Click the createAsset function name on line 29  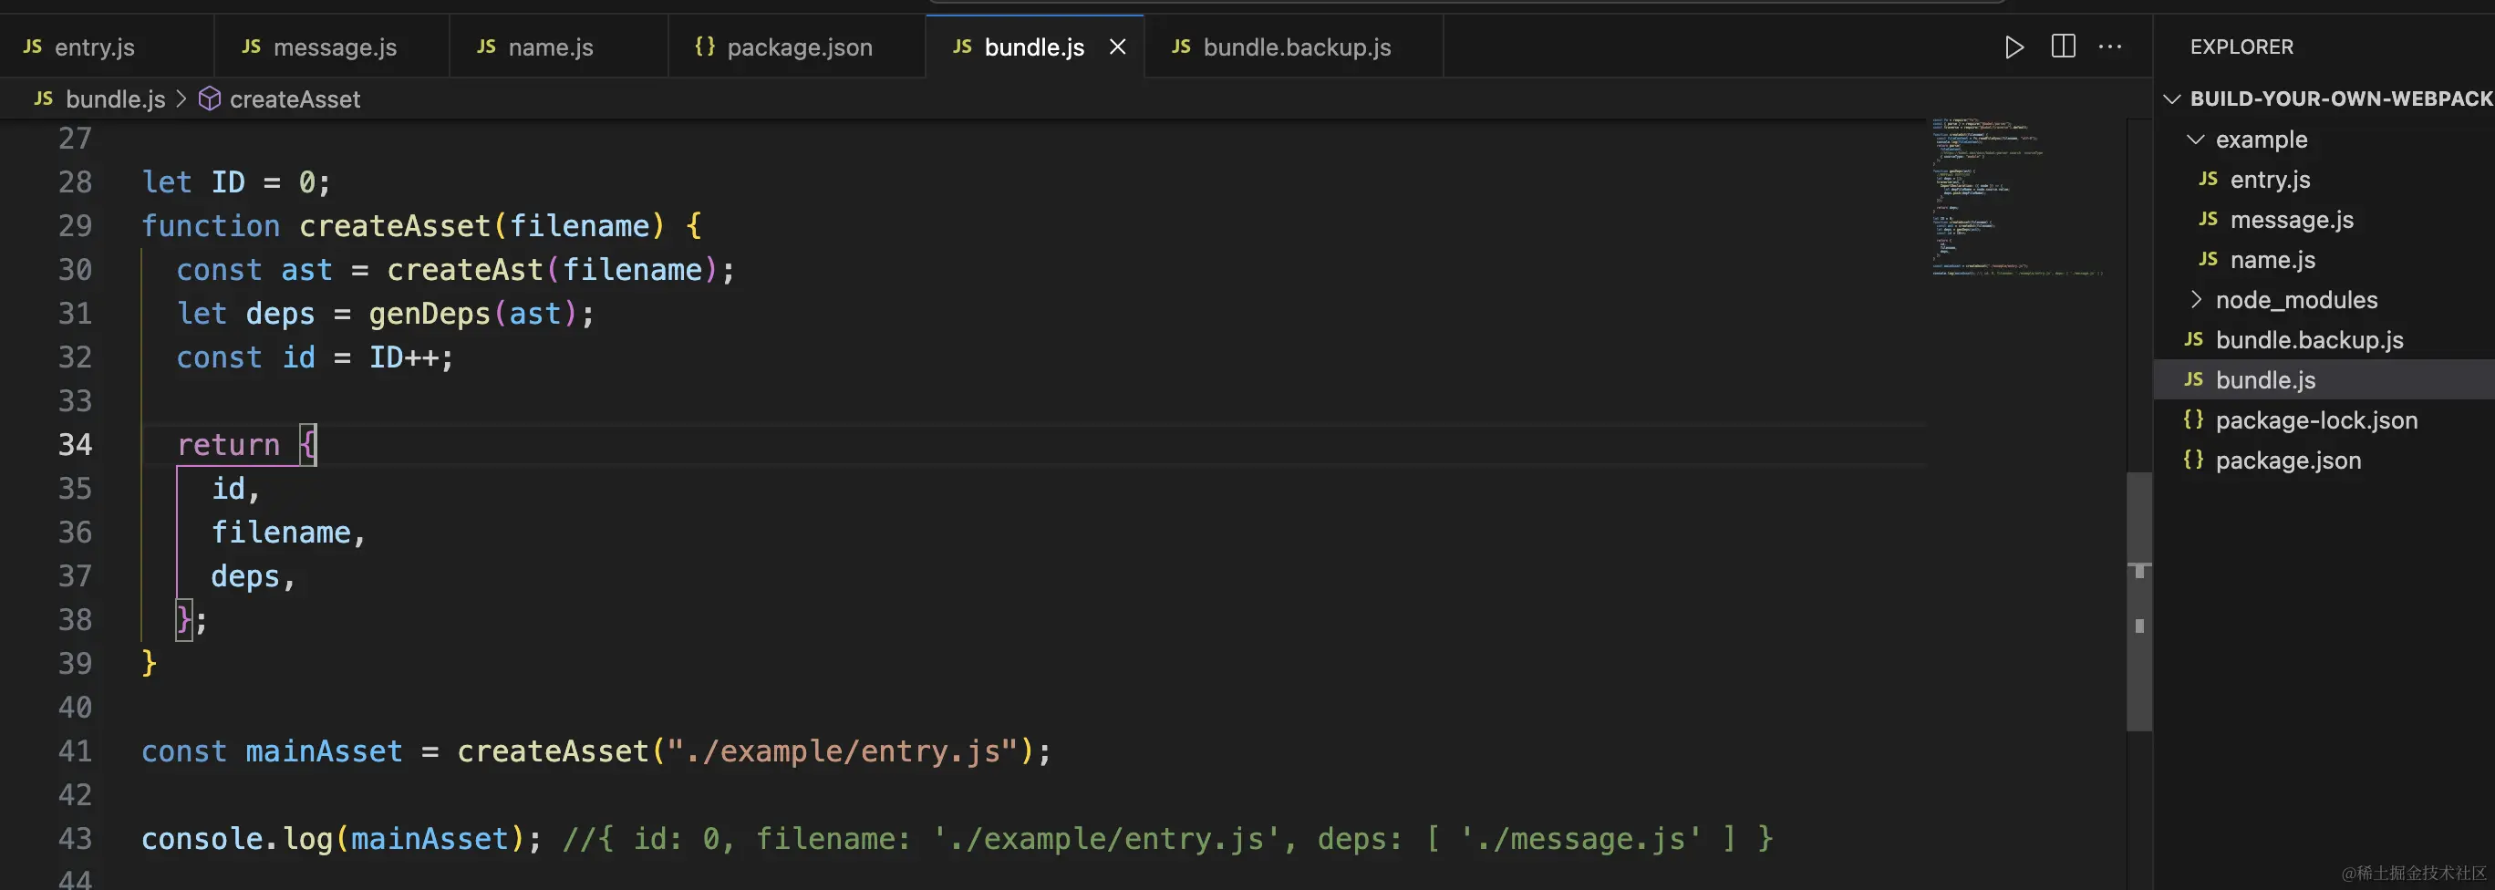[x=395, y=225]
